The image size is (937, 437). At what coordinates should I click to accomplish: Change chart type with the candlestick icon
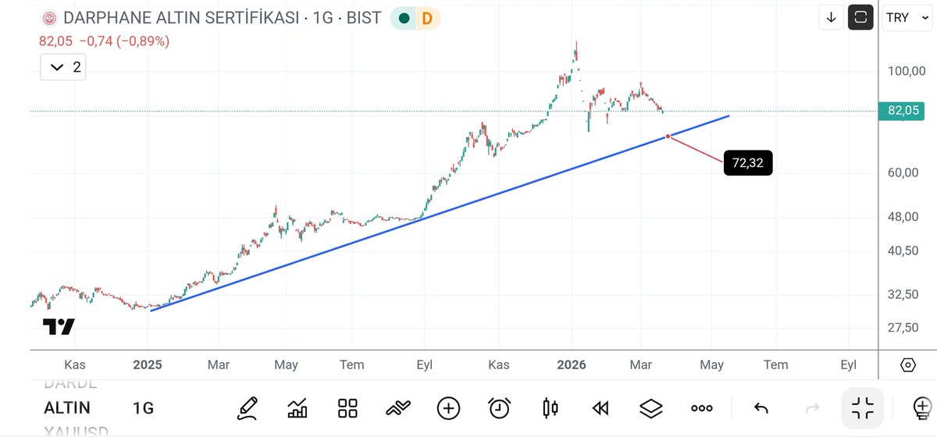[550, 407]
